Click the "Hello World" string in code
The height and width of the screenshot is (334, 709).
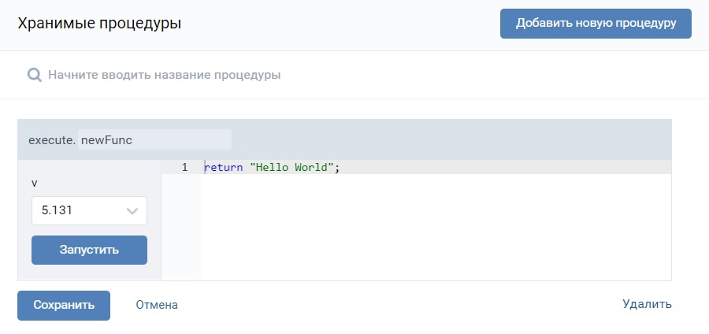point(291,167)
